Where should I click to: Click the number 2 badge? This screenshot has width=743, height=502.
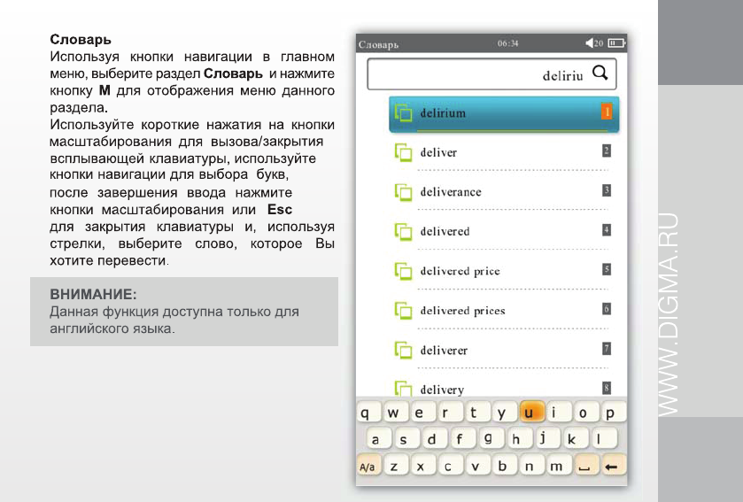click(x=606, y=151)
